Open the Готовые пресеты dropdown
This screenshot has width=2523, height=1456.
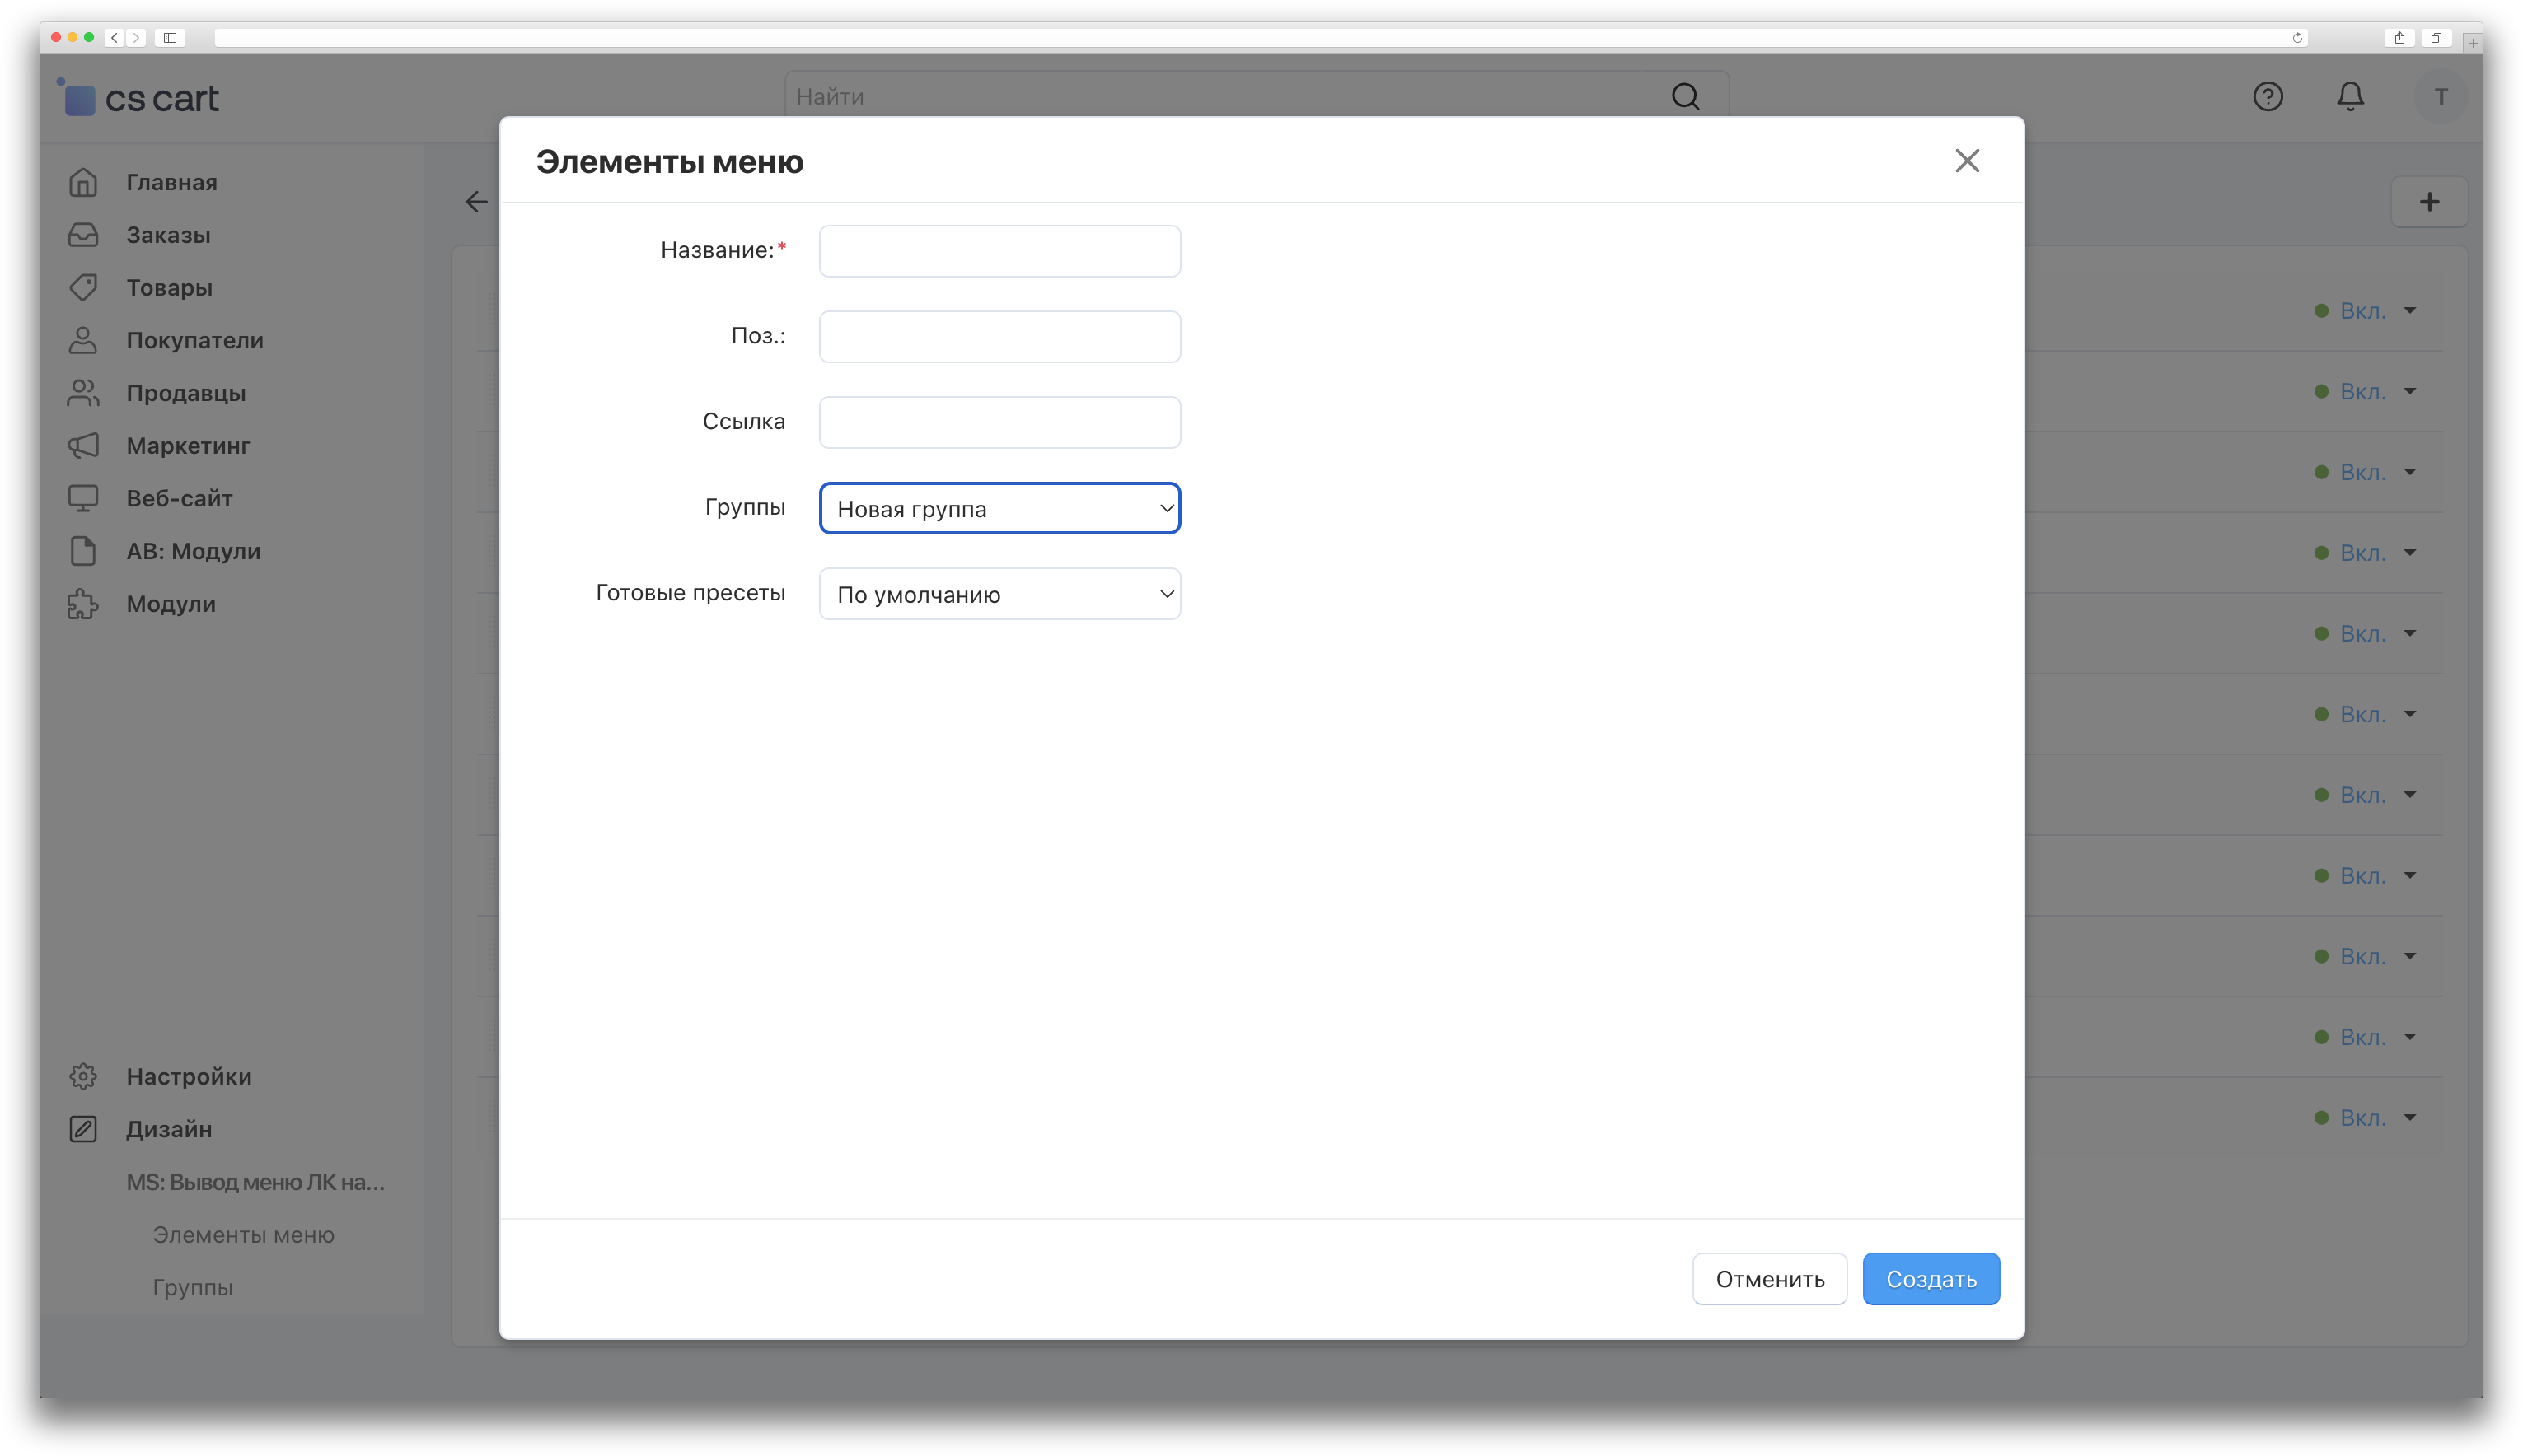click(x=999, y=594)
